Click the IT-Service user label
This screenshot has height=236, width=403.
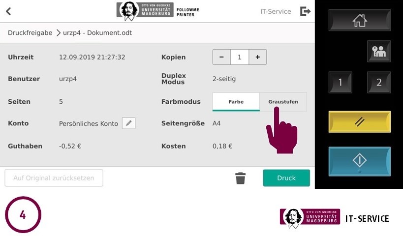pyautogui.click(x=276, y=12)
